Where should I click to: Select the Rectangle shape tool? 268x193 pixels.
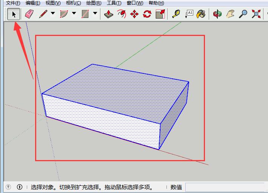point(85,14)
